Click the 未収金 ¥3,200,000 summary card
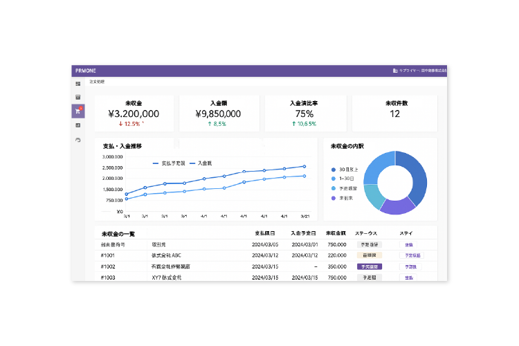Screen dimensions: 519x346 click(x=134, y=113)
